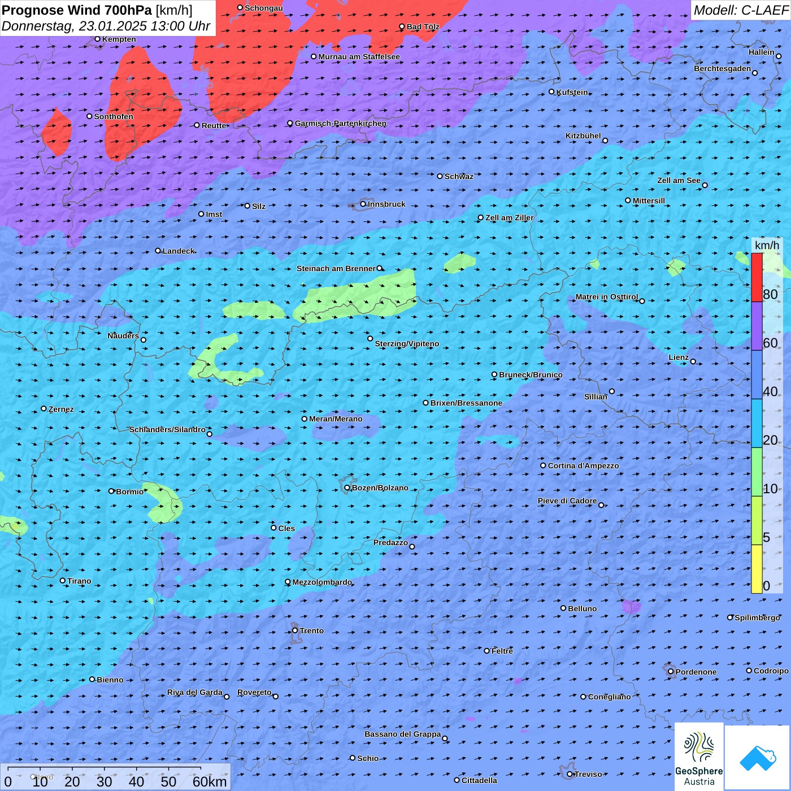791x791 pixels.
Task: Click the yellow legend band for 0-5 km/h
Action: (x=757, y=569)
